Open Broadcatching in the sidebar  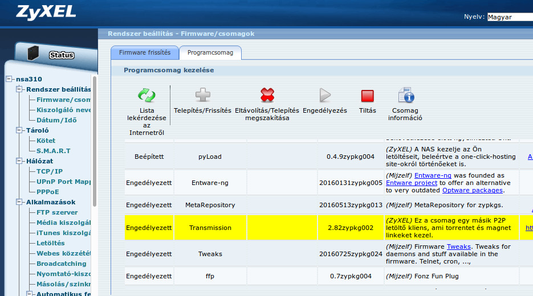click(x=62, y=264)
